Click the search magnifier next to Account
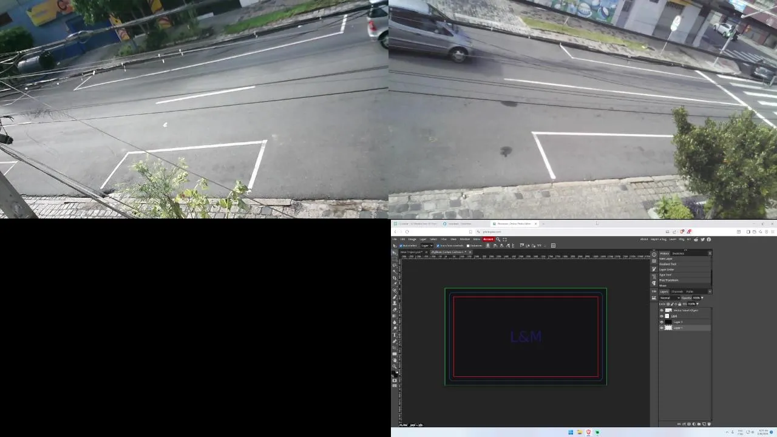 pos(498,239)
